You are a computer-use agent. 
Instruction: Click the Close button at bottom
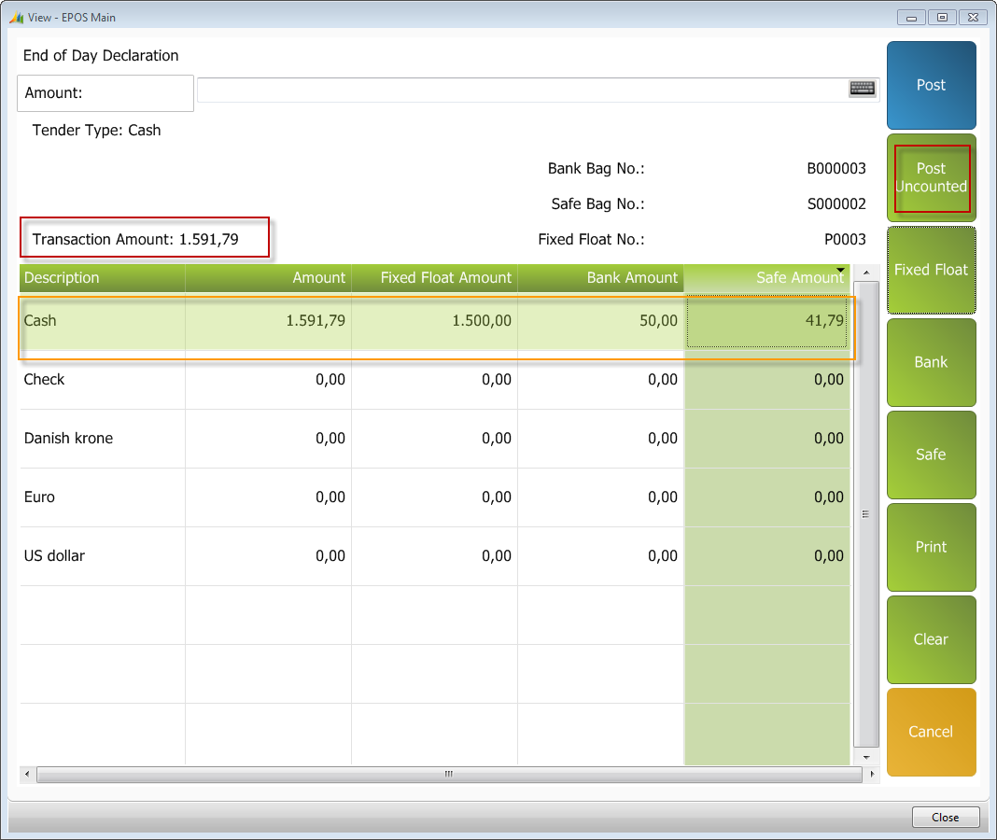pyautogui.click(x=945, y=817)
